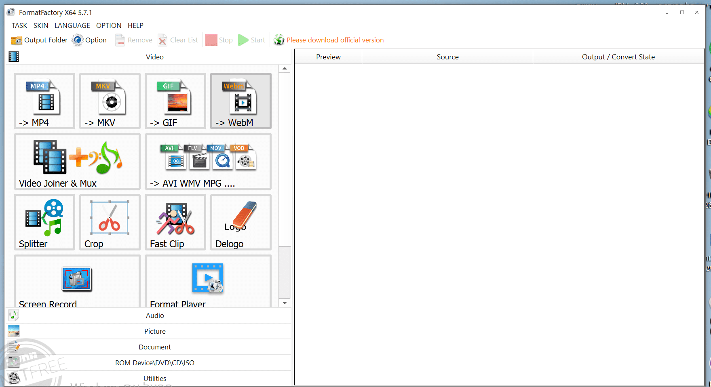The image size is (711, 387).
Task: Launch Format Player
Action: tap(208, 281)
